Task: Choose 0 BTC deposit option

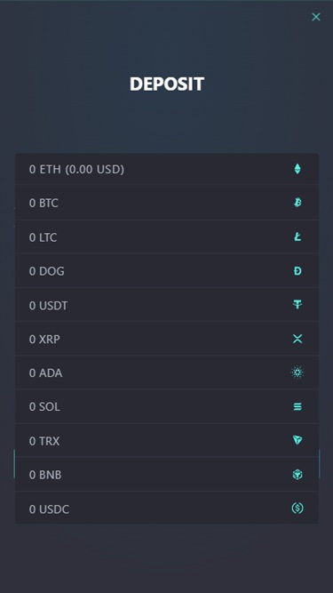Action: pyautogui.click(x=167, y=203)
